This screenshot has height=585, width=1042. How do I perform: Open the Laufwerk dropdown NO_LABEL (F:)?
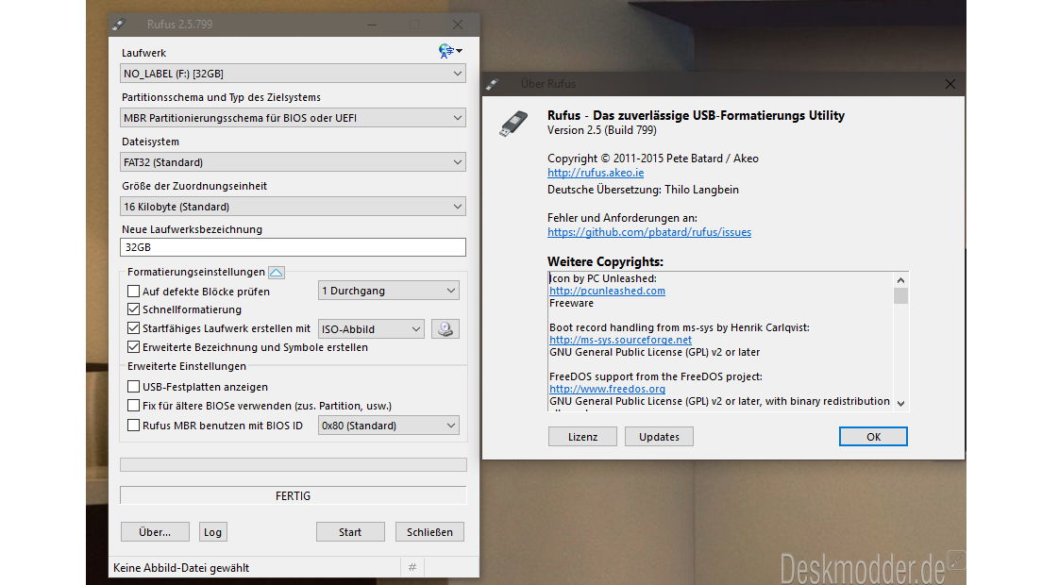(293, 74)
